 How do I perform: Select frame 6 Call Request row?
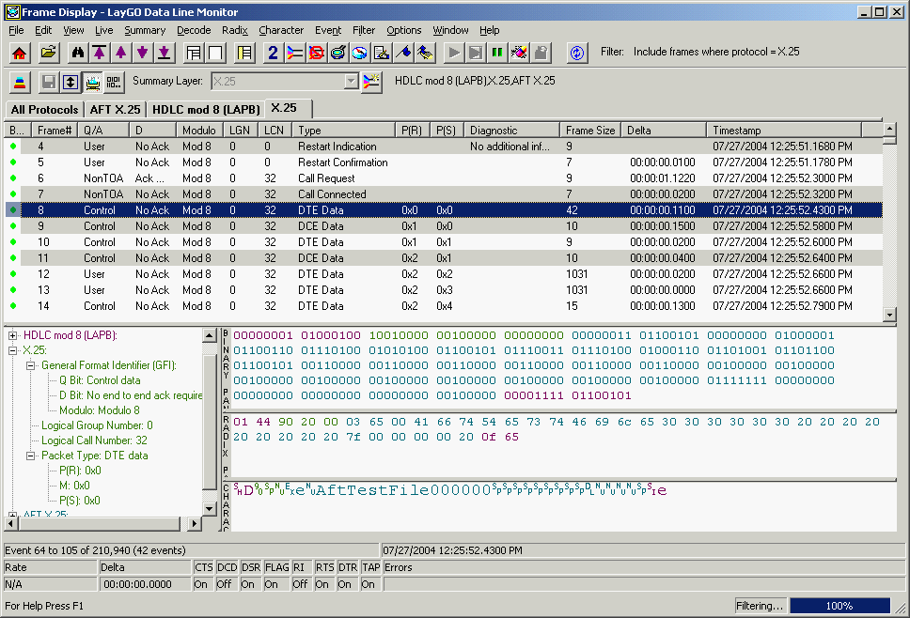(444, 178)
